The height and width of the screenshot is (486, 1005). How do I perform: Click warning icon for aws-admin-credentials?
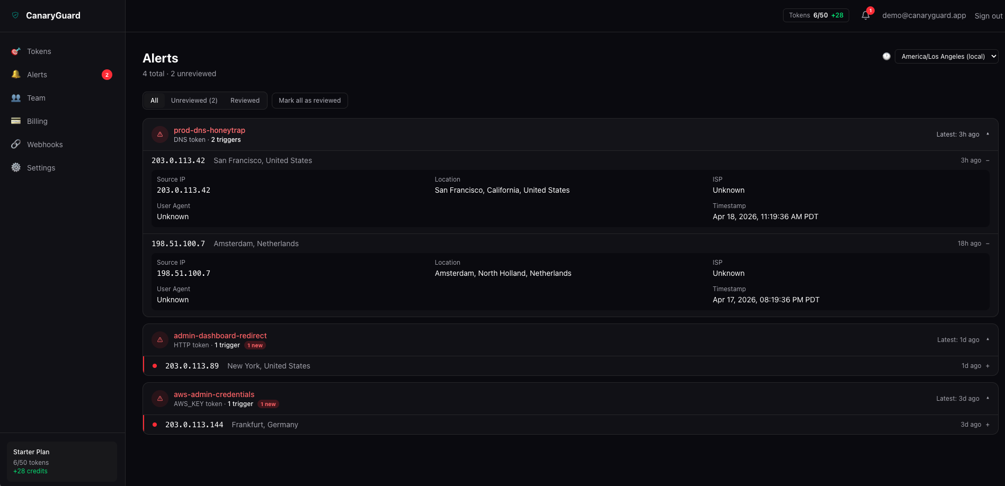(x=160, y=399)
